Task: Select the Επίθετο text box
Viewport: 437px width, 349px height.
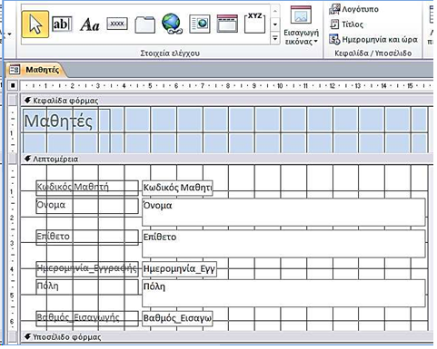Action: 283,244
